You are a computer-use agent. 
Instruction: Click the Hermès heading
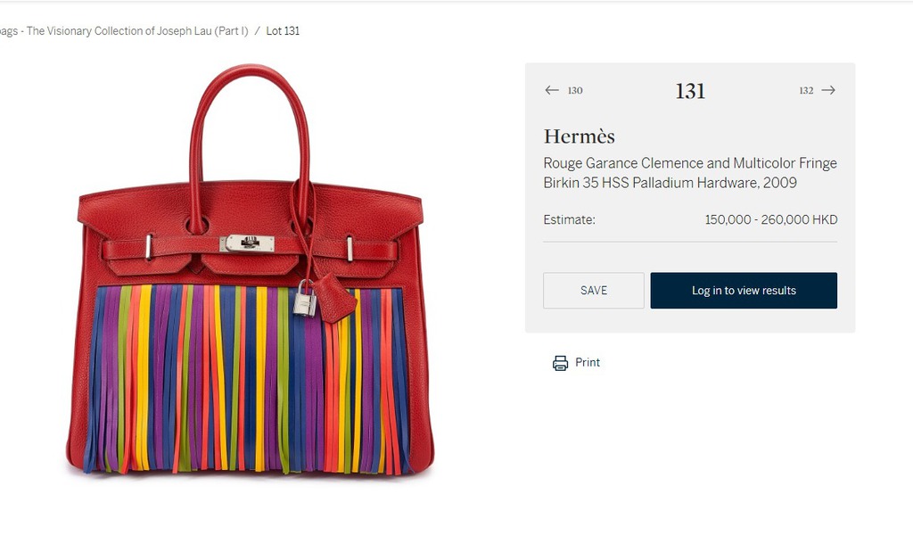pyautogui.click(x=580, y=136)
